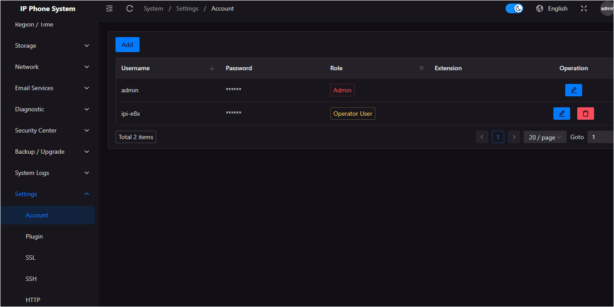
Task: Click the page 1 pagination button
Action: 498,137
